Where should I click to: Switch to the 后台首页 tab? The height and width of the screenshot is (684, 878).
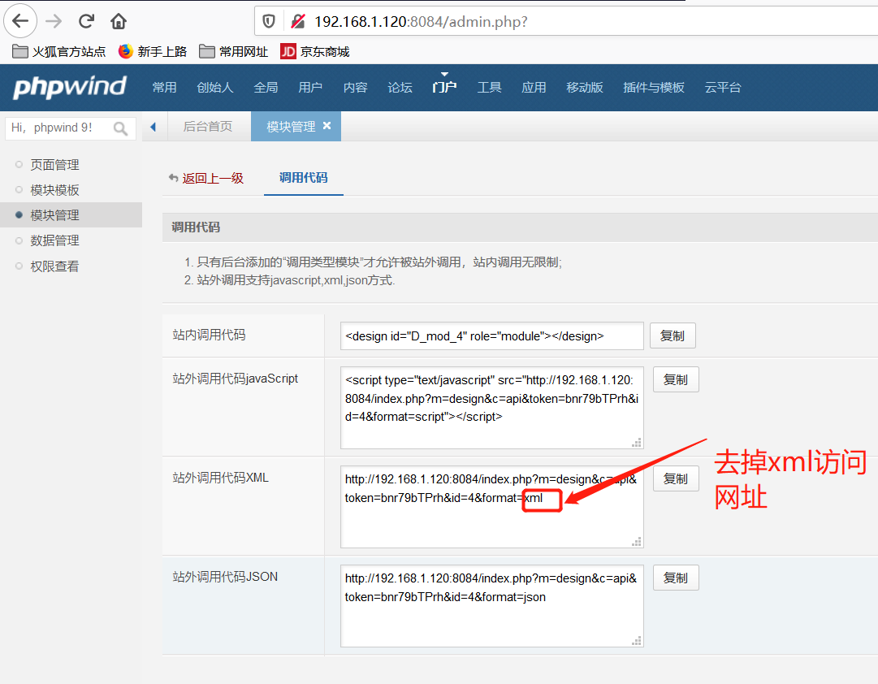coord(208,127)
